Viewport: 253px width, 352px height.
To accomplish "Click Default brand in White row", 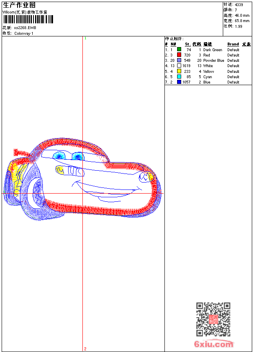I will pyautogui.click(x=233, y=66).
